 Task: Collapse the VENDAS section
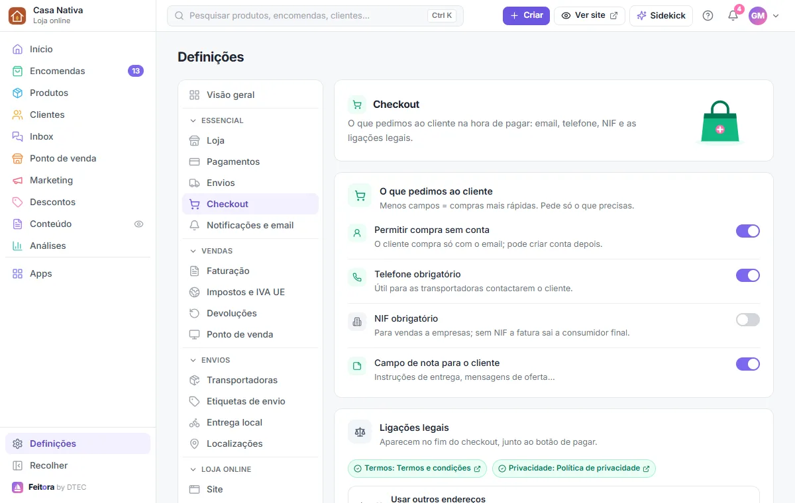point(211,251)
